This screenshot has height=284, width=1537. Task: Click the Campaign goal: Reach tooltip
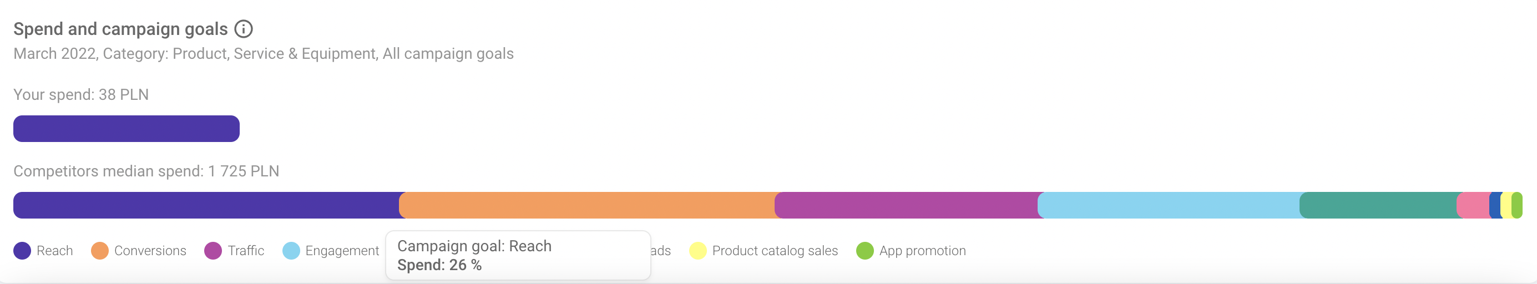(518, 255)
